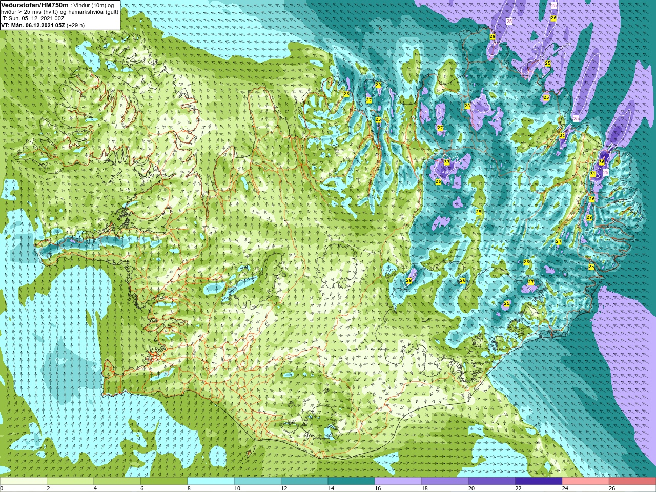This screenshot has width=656, height=492.
Task: Click the light green 2–4 legend swatch
Action: coord(70,481)
